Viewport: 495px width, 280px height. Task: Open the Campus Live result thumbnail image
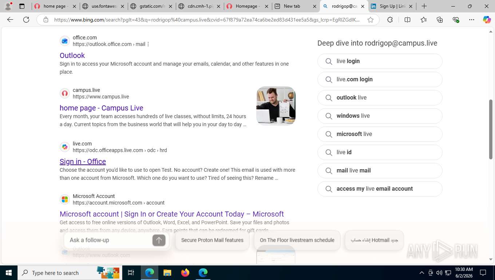(x=276, y=106)
